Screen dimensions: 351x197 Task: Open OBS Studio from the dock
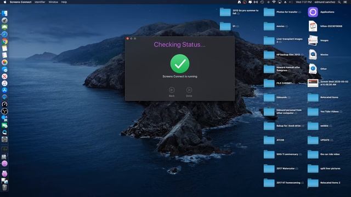[4, 111]
